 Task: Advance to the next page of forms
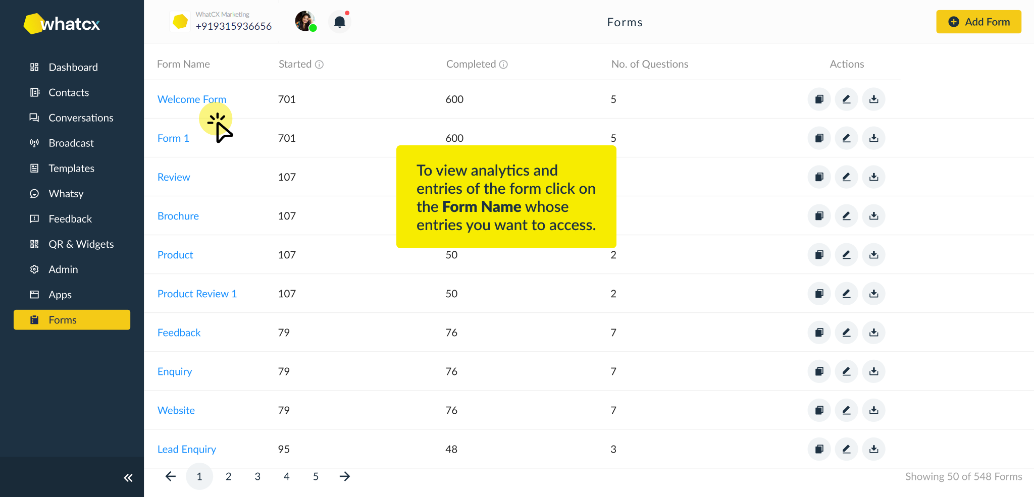[x=344, y=476]
